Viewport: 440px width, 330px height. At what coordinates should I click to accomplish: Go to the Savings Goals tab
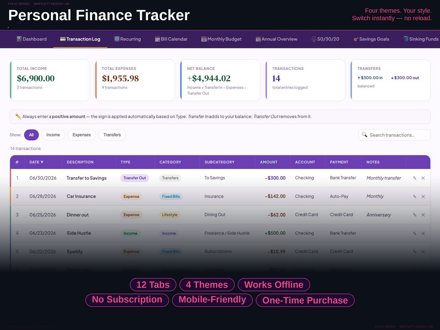click(x=371, y=39)
